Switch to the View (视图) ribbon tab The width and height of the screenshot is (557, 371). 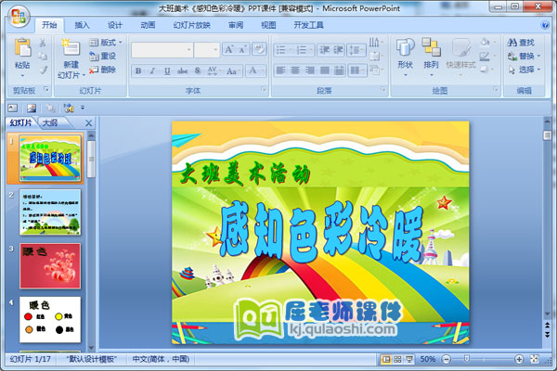268,25
